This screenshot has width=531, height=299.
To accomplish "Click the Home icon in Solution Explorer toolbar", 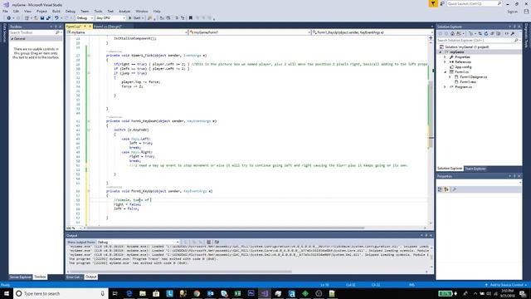I will [x=452, y=33].
